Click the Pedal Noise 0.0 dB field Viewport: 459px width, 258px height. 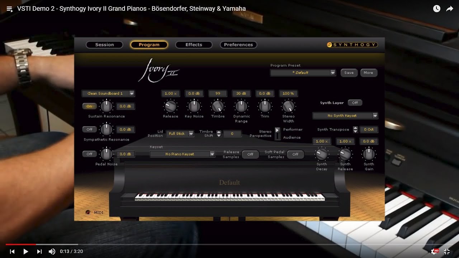tap(126, 154)
